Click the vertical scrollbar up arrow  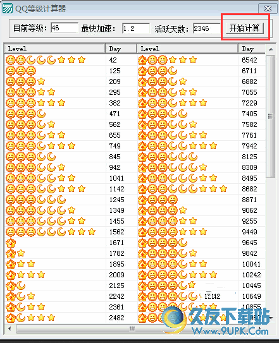tap(271, 49)
